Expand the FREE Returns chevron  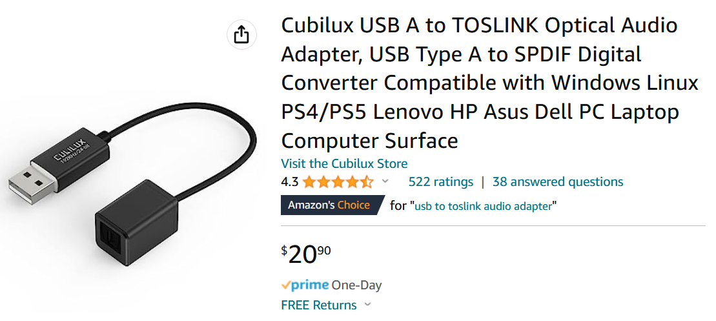click(368, 304)
